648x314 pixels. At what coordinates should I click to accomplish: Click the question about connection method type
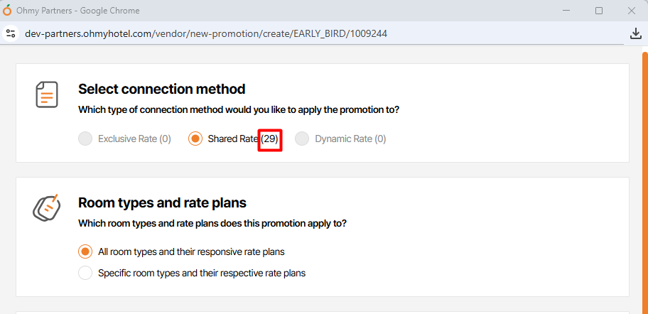[x=238, y=110]
